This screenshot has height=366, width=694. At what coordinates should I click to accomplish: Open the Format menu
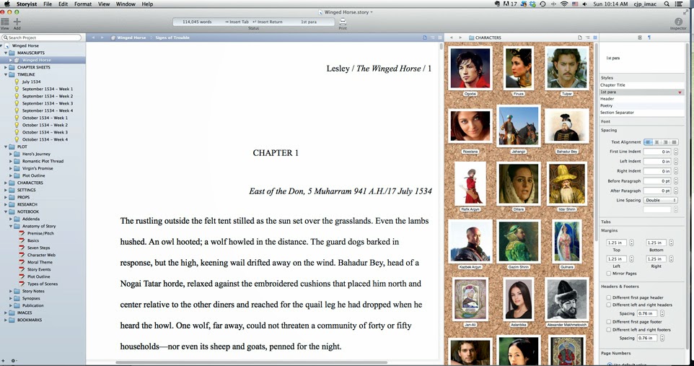click(x=83, y=4)
